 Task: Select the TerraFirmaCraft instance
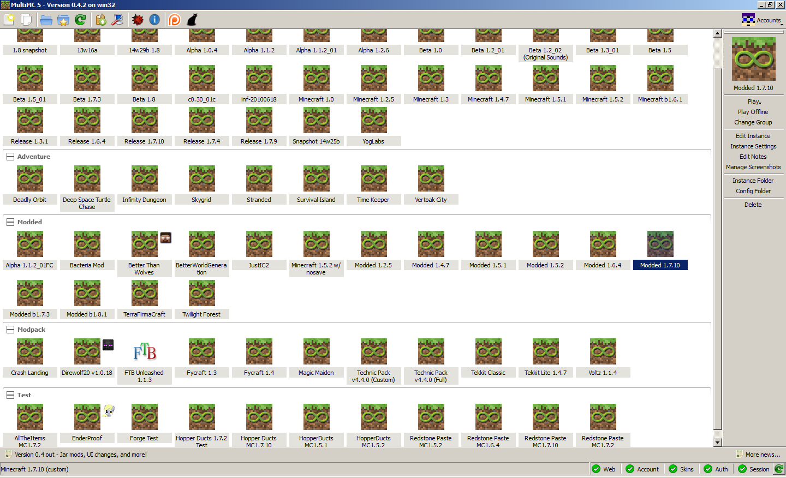coord(145,300)
